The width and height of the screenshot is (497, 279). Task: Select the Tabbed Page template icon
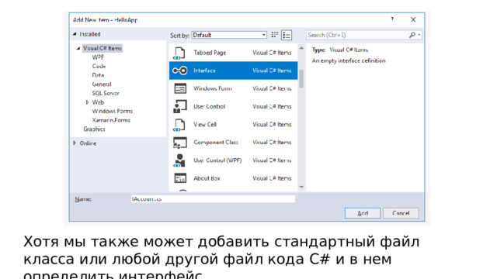point(179,53)
